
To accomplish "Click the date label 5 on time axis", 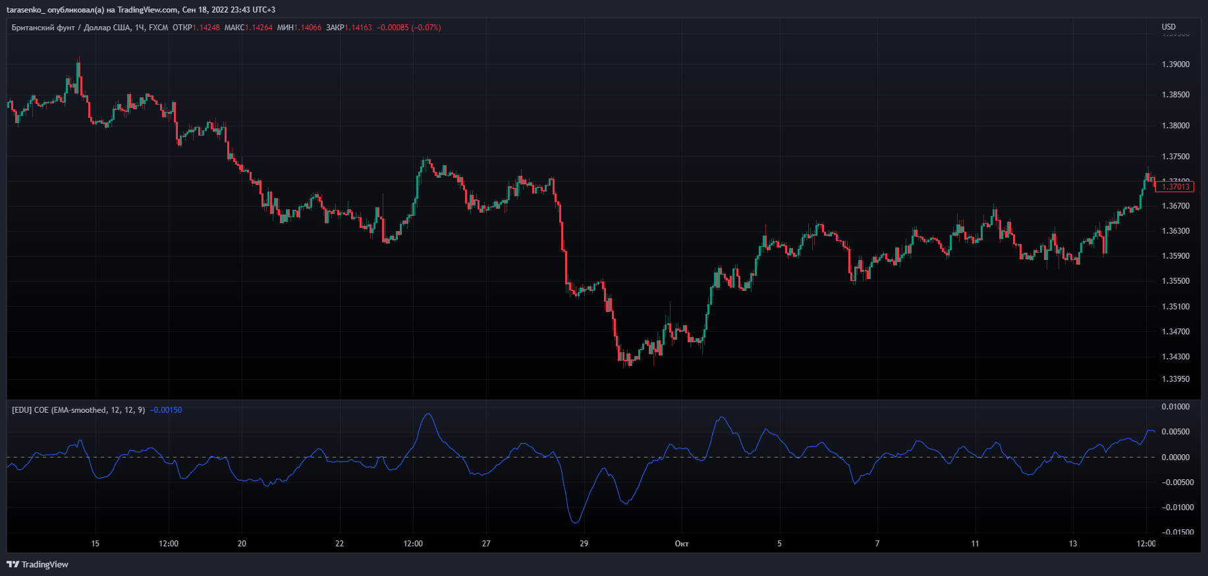I will click(779, 544).
